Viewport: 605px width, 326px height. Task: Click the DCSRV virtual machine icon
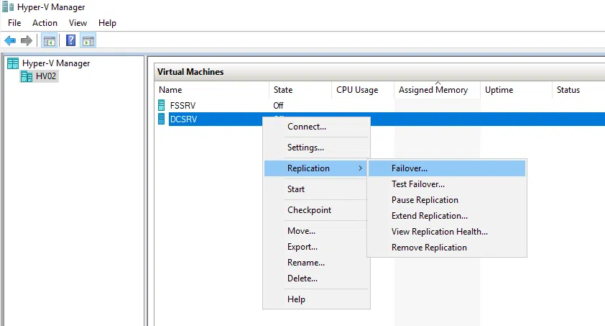(x=162, y=119)
